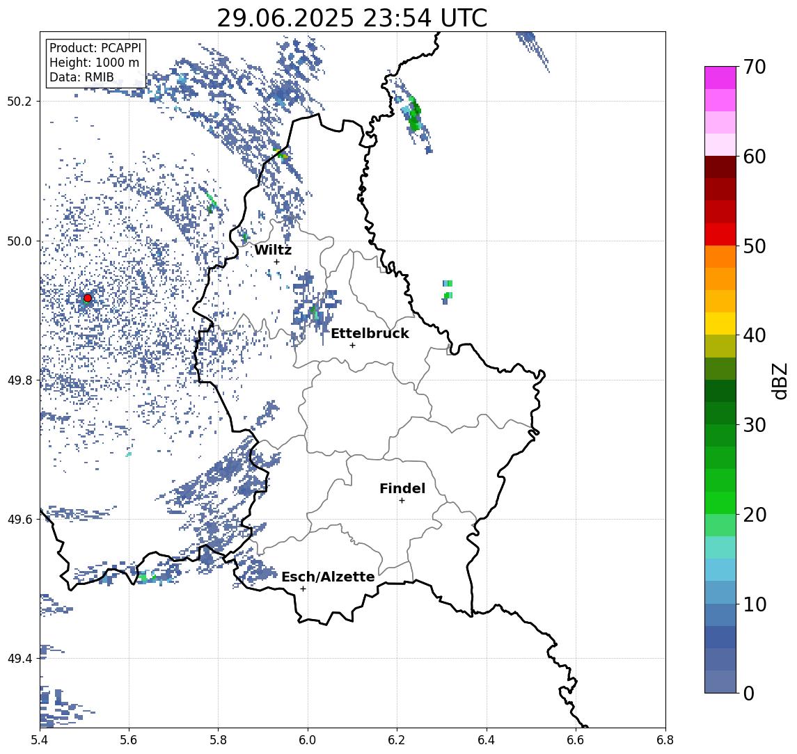The image size is (797, 754).
Task: Click the small green echo pair east of Ettelbruck
Action: point(447,291)
